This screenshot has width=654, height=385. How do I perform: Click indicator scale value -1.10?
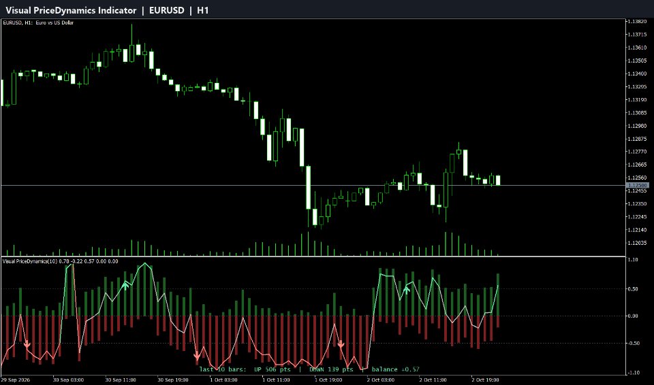pyautogui.click(x=633, y=373)
